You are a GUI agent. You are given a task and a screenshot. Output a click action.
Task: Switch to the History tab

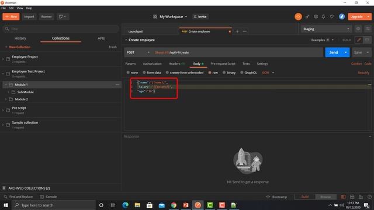20,38
